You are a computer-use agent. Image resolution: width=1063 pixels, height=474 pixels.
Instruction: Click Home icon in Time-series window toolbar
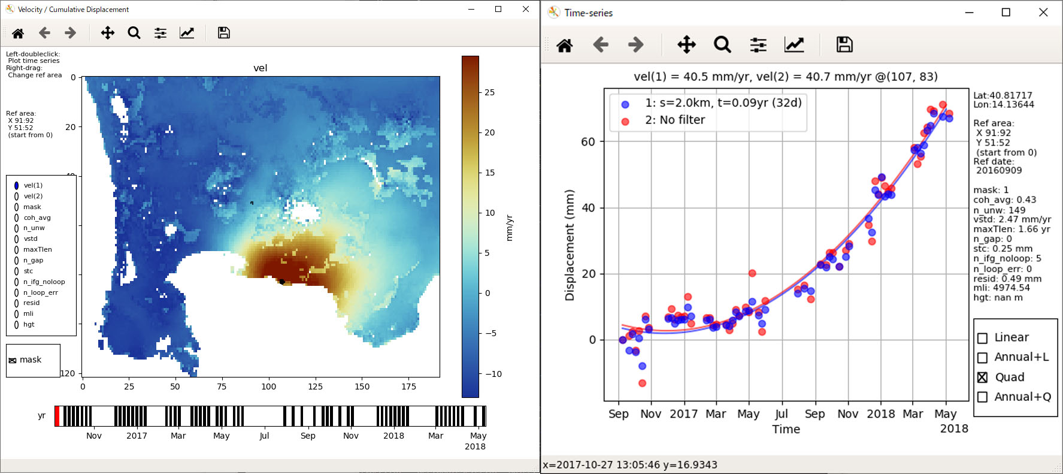click(x=565, y=45)
